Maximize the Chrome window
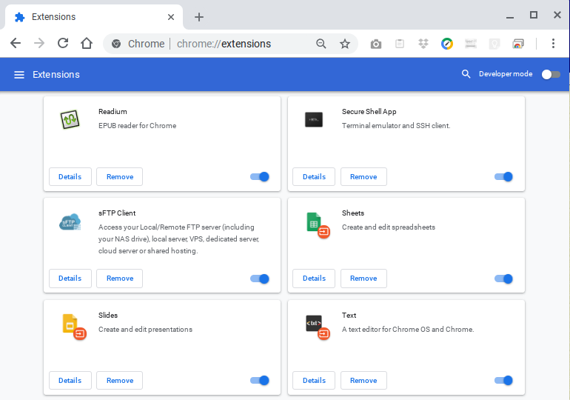 click(x=533, y=15)
